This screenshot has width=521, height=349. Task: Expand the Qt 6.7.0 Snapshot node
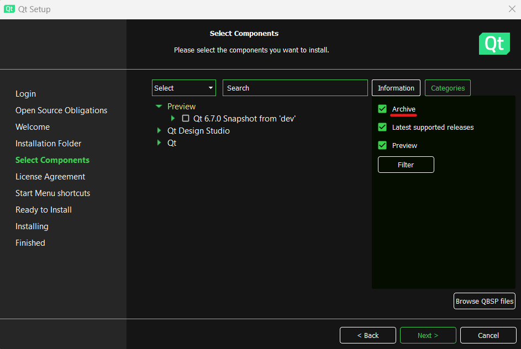tap(173, 118)
